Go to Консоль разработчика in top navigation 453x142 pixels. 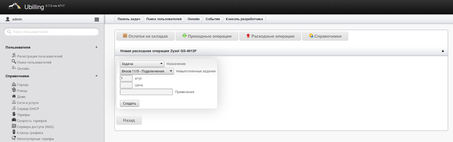[244, 19]
